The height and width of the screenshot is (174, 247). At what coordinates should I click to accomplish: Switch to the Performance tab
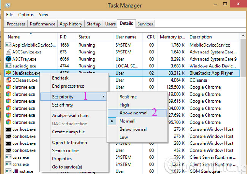pos(42,24)
